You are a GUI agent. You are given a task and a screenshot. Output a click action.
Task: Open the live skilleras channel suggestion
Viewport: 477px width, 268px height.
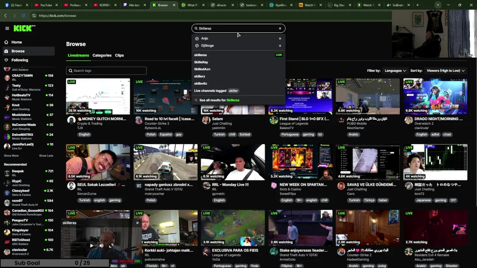tap(238, 55)
